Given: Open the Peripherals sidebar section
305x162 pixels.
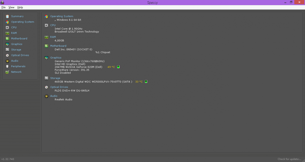Looking at the screenshot, I should [18, 66].
